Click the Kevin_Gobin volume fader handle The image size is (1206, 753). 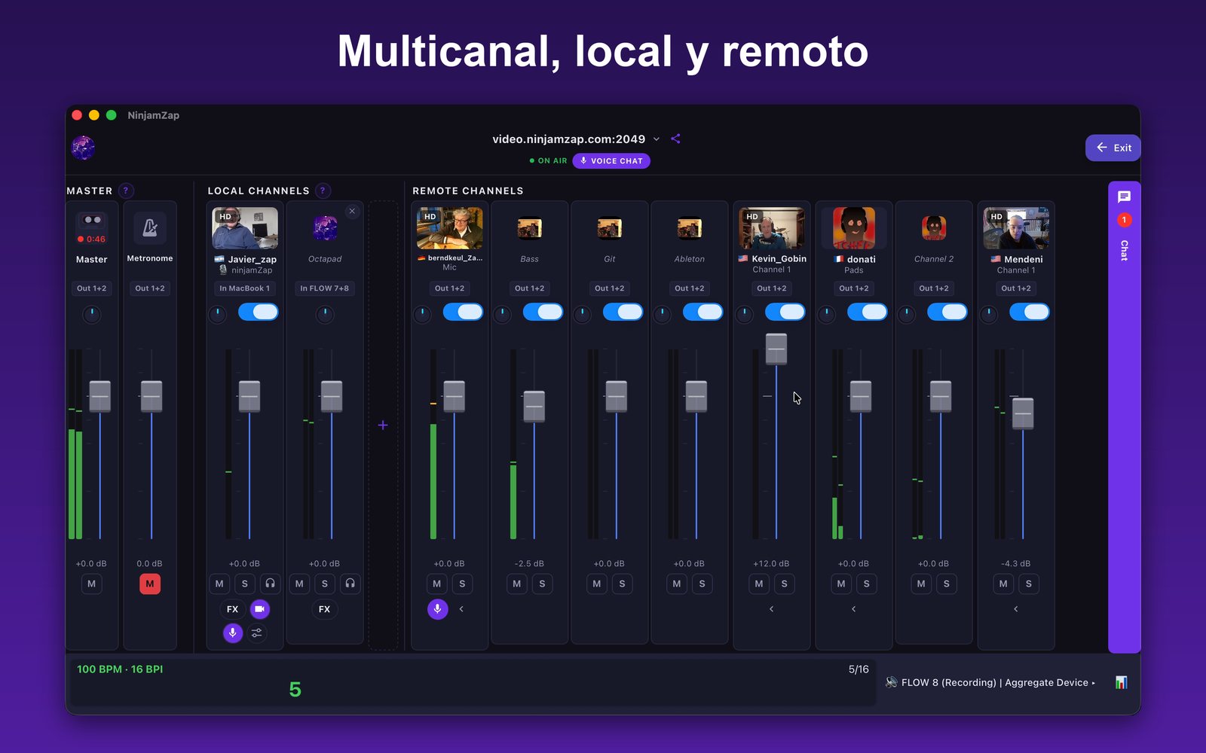tap(776, 349)
